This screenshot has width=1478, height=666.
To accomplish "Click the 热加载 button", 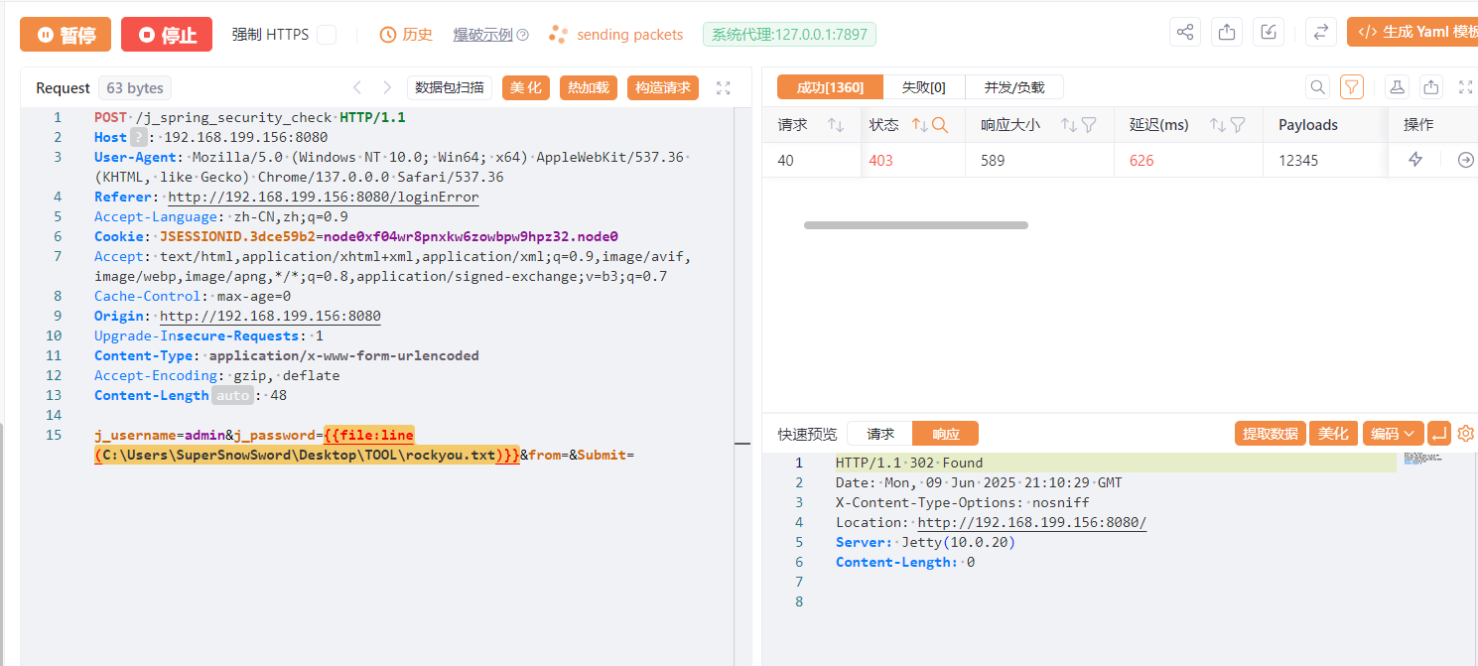I will 589,87.
